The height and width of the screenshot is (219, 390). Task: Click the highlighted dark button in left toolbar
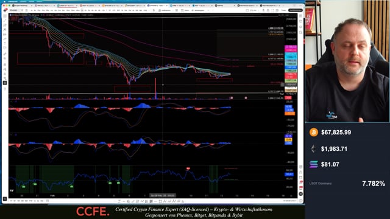(x=5, y=83)
